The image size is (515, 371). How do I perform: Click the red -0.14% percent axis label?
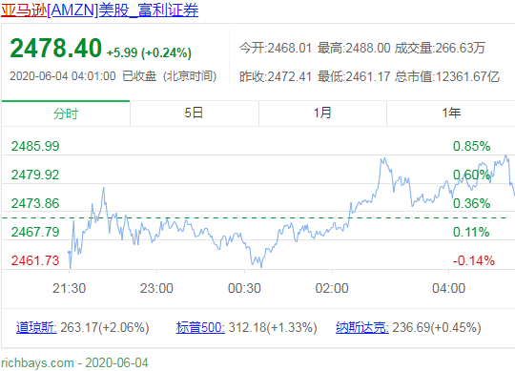pos(474,260)
